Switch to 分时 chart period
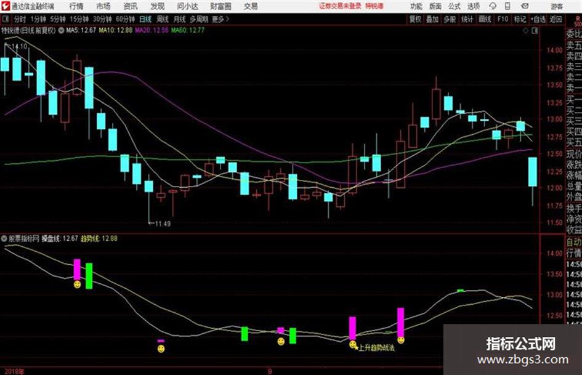This screenshot has height=375, width=582. coord(20,19)
